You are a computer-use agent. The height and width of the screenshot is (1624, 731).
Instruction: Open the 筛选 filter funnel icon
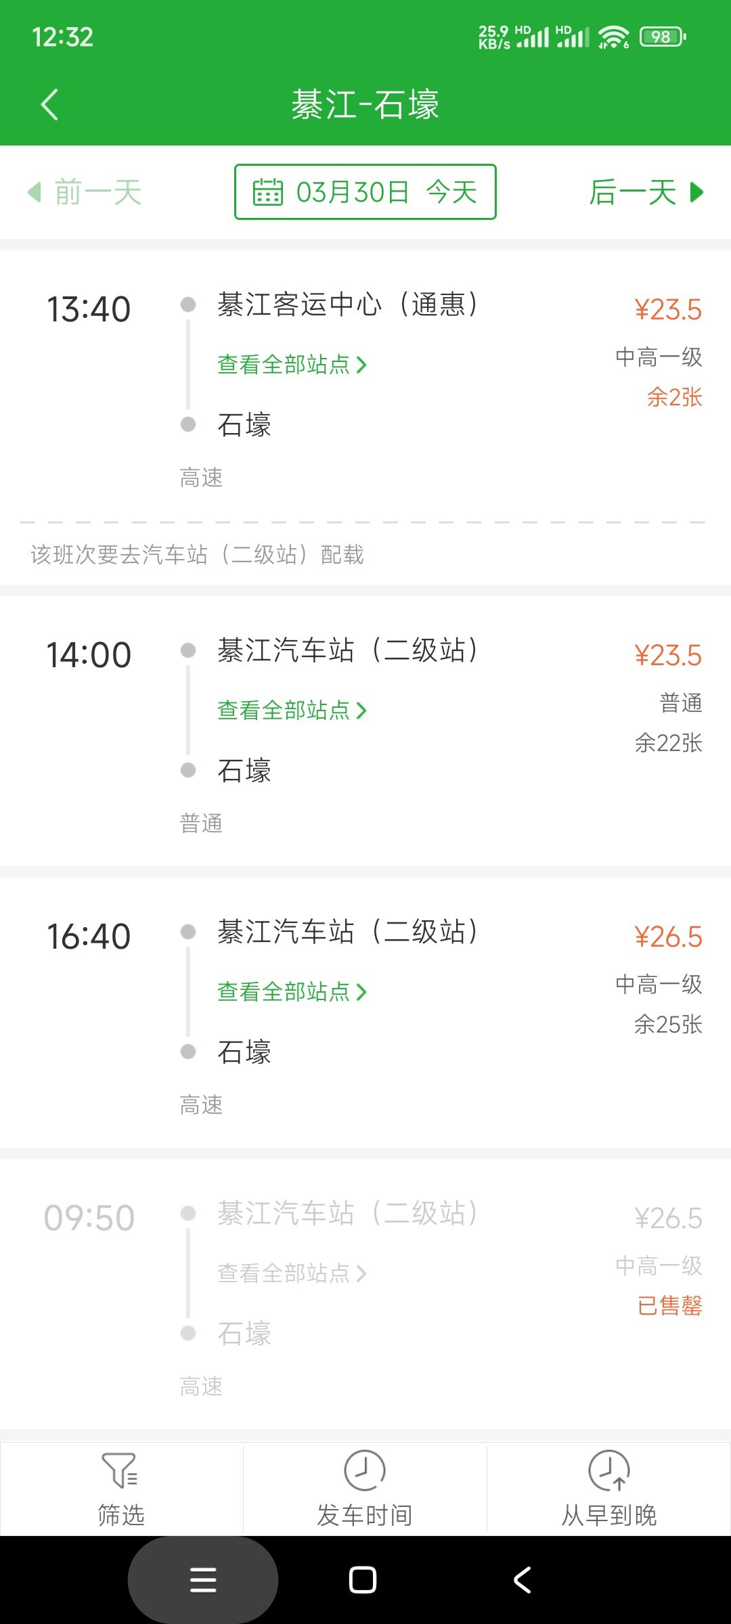click(120, 1470)
